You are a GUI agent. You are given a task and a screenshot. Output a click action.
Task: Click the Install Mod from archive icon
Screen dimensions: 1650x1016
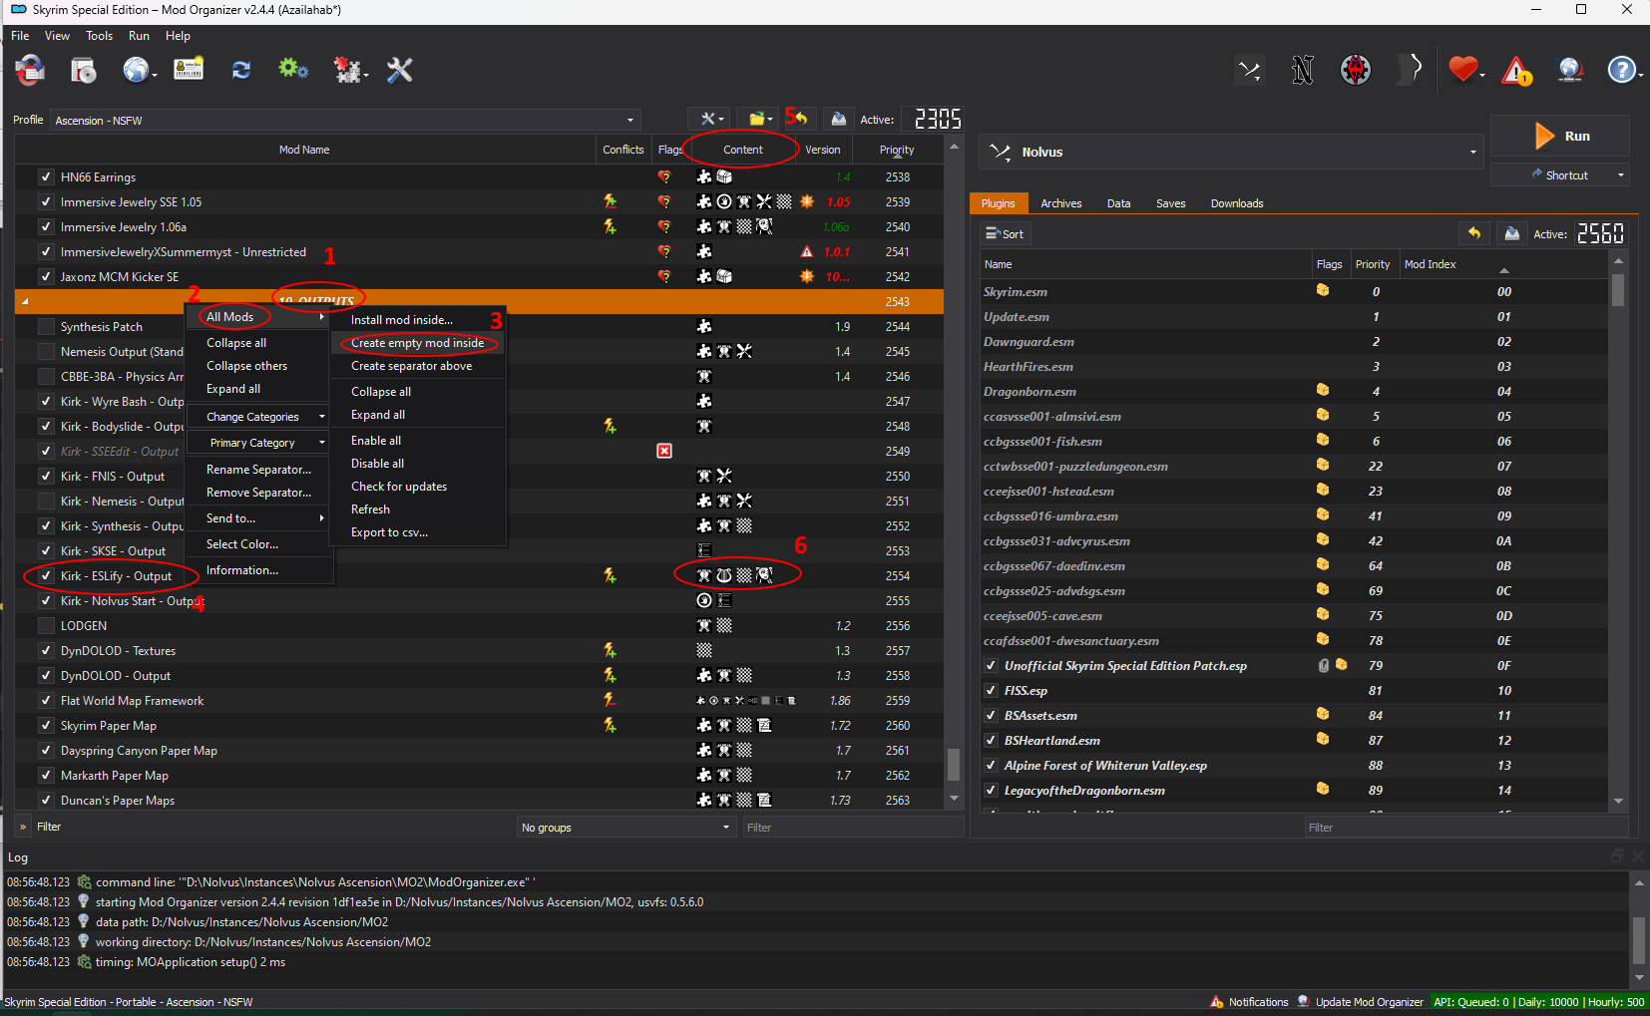(x=83, y=70)
